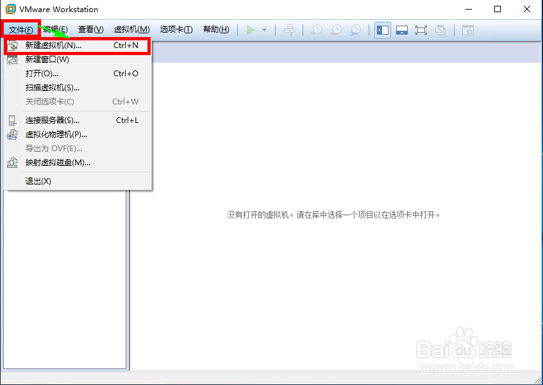Power on the virtual machine
Image resolution: width=543 pixels, height=385 pixels.
pos(251,29)
